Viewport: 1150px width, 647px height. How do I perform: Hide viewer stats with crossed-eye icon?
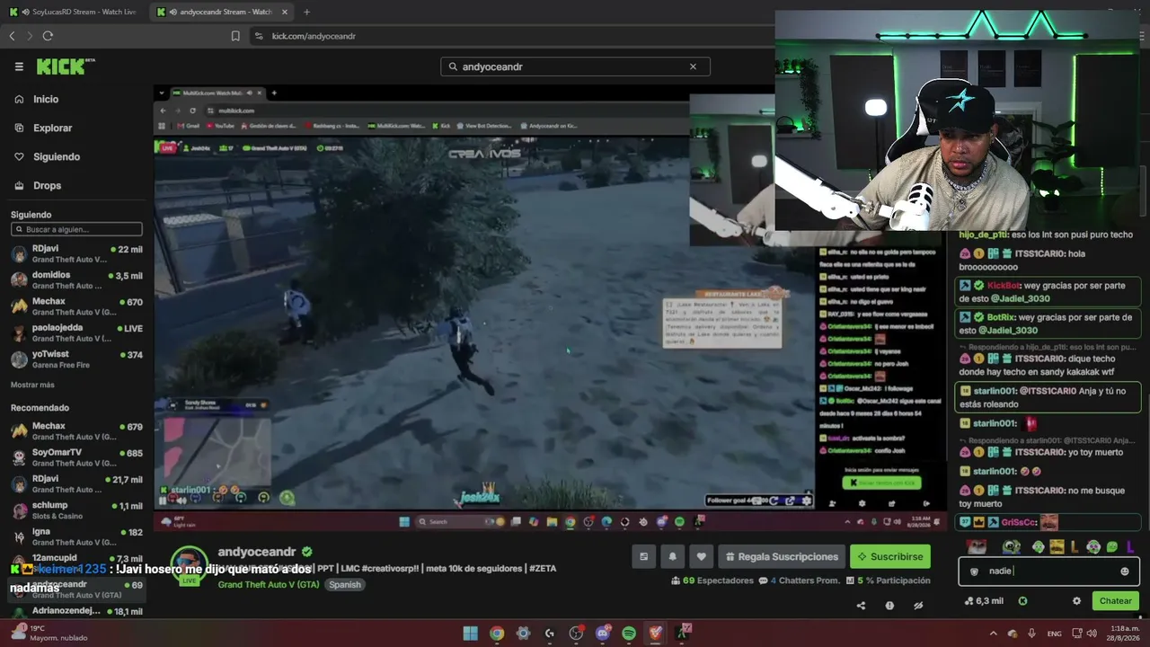coord(918,606)
